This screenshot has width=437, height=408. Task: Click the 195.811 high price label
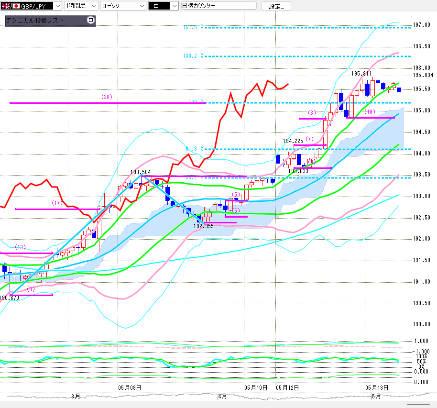[x=361, y=74]
